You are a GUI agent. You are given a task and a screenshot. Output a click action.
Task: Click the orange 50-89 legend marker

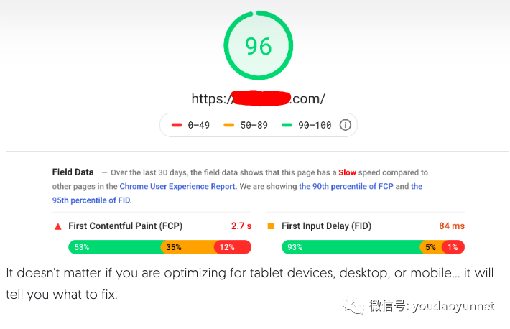point(229,125)
